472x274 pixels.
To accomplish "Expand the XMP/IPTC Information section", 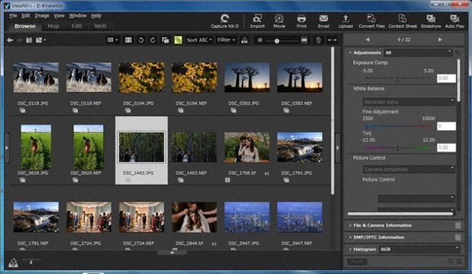I will coord(379,237).
